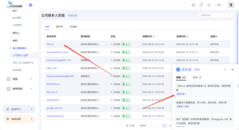
Task: Open the find.com.tr query link
Action: [x=52, y=92]
